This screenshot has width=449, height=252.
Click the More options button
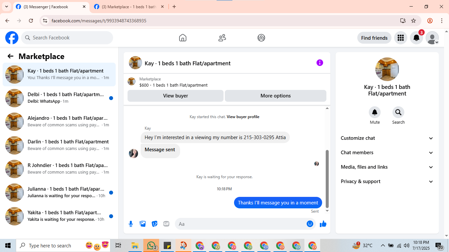[x=275, y=96]
